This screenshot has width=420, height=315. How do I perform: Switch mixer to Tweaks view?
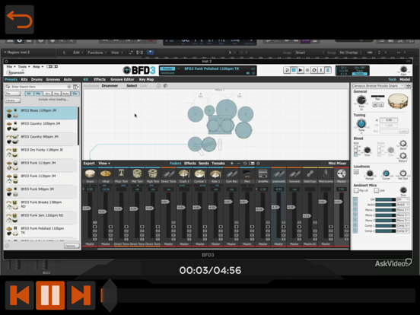[x=218, y=163]
